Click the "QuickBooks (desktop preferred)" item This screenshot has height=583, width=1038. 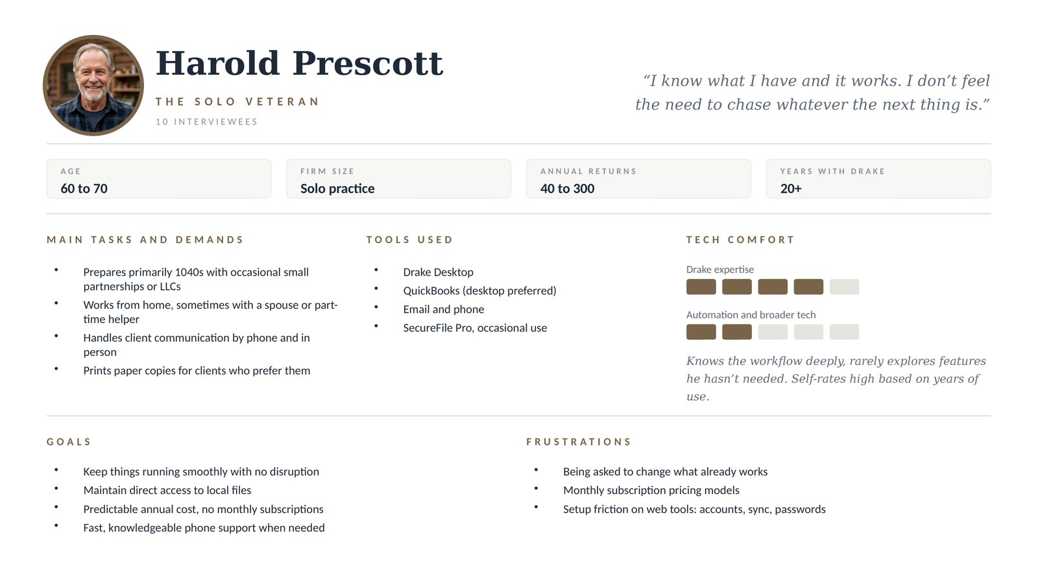tap(479, 291)
